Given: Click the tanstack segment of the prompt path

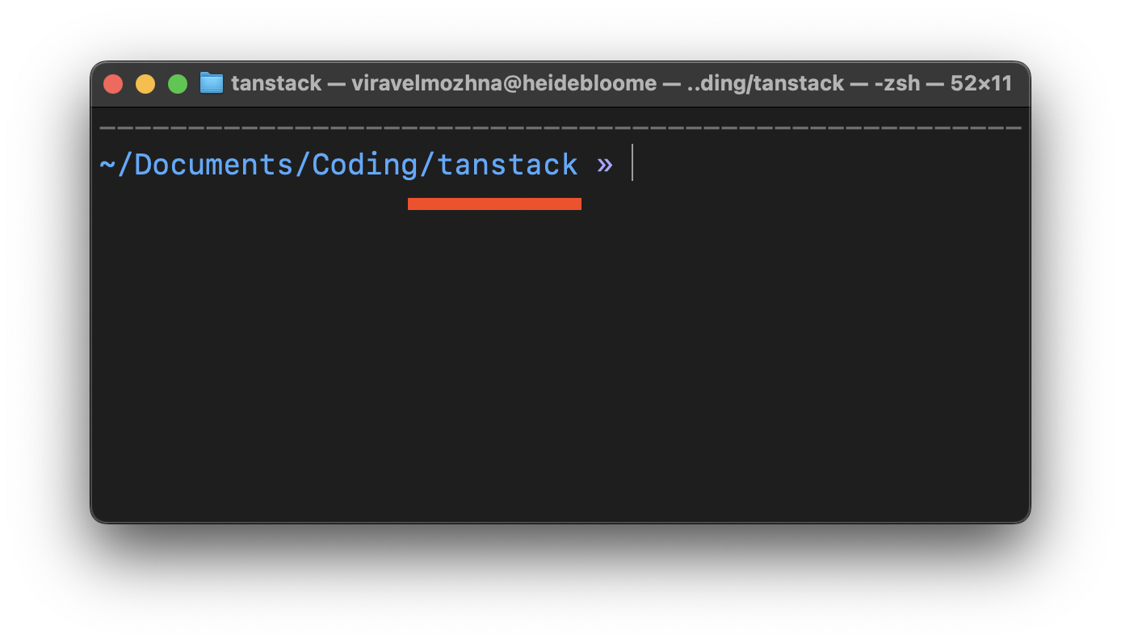Looking at the screenshot, I should (x=509, y=163).
